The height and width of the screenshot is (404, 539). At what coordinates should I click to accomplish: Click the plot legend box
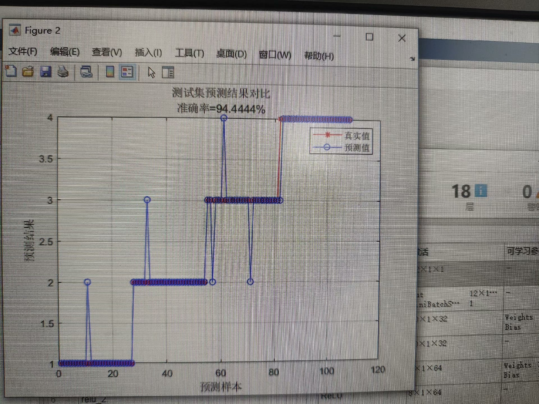341,141
